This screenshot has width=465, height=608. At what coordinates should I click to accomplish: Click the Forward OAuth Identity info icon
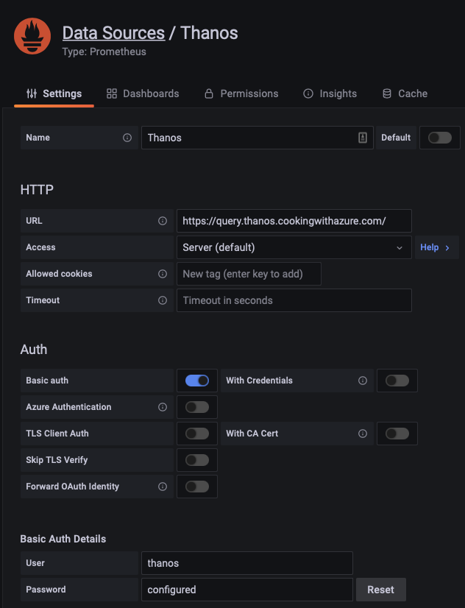tap(163, 487)
